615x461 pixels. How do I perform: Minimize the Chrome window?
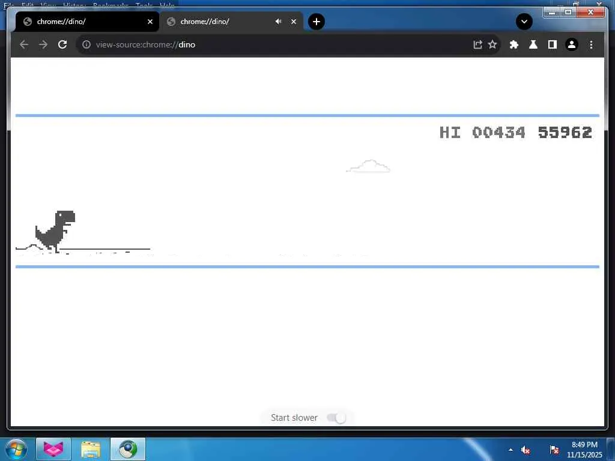[x=552, y=13]
